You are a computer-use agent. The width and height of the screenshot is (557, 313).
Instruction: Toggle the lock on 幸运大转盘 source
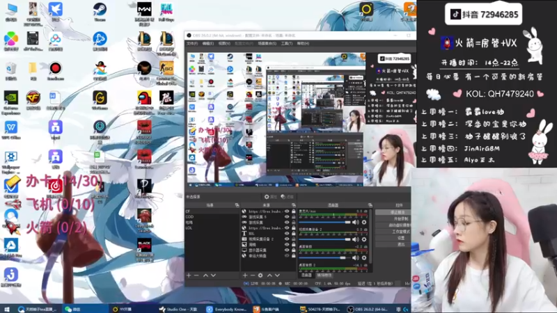coord(293,256)
